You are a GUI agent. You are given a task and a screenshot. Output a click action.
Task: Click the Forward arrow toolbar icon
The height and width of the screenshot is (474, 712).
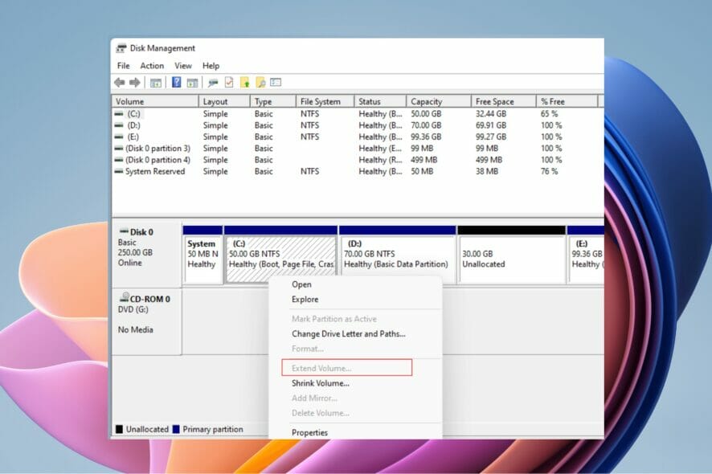point(134,83)
